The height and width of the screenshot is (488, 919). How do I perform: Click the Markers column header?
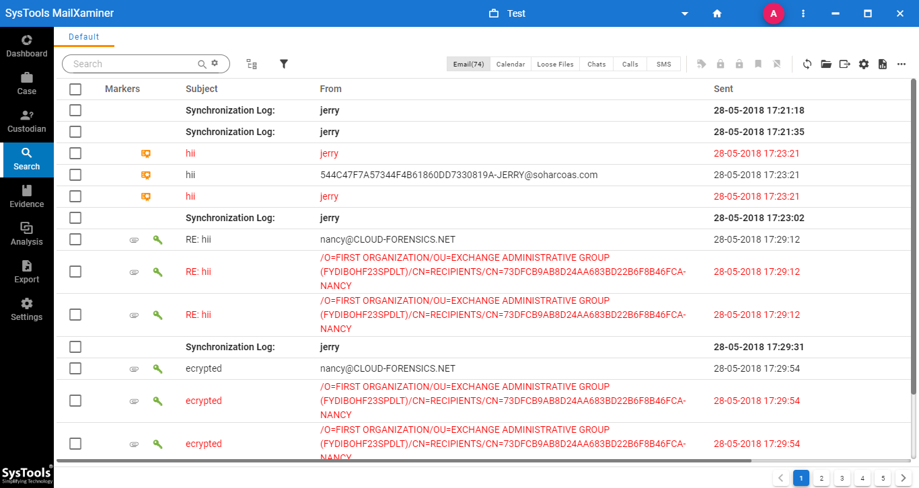click(x=122, y=89)
